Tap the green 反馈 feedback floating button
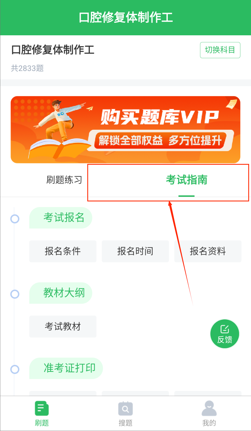This screenshot has width=251, height=431. [x=225, y=334]
